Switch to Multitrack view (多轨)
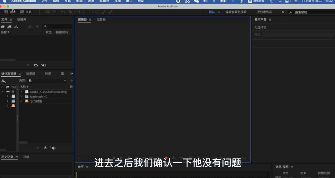This screenshot has width=335, height=178. point(25,12)
